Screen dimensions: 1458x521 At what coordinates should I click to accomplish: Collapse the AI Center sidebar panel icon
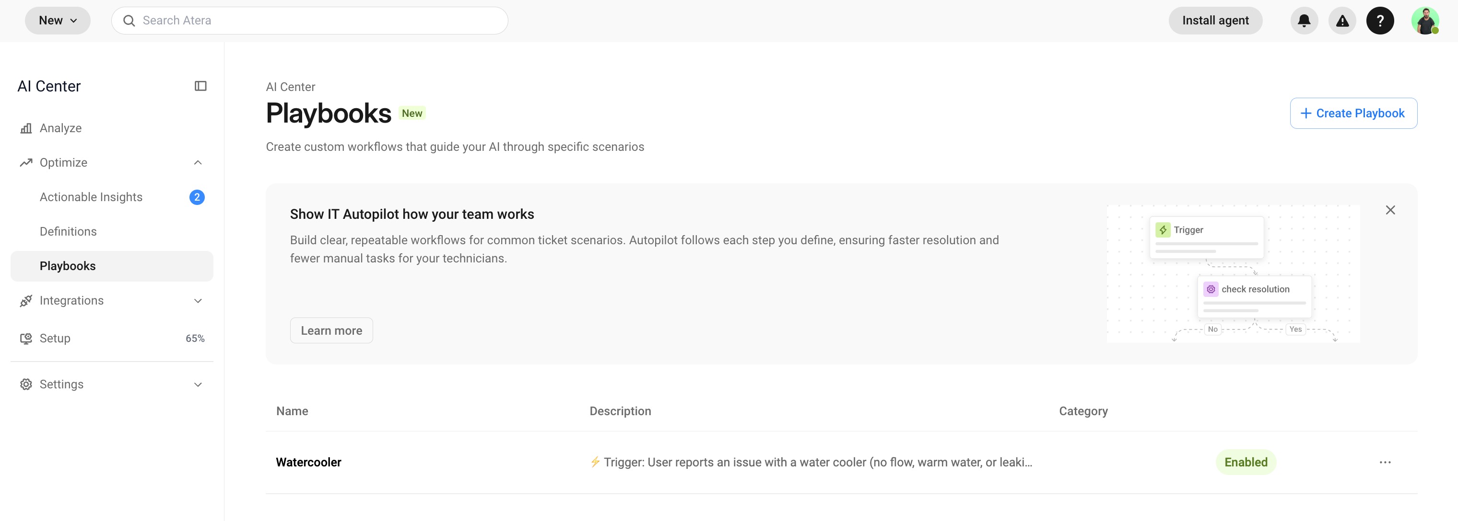(200, 86)
